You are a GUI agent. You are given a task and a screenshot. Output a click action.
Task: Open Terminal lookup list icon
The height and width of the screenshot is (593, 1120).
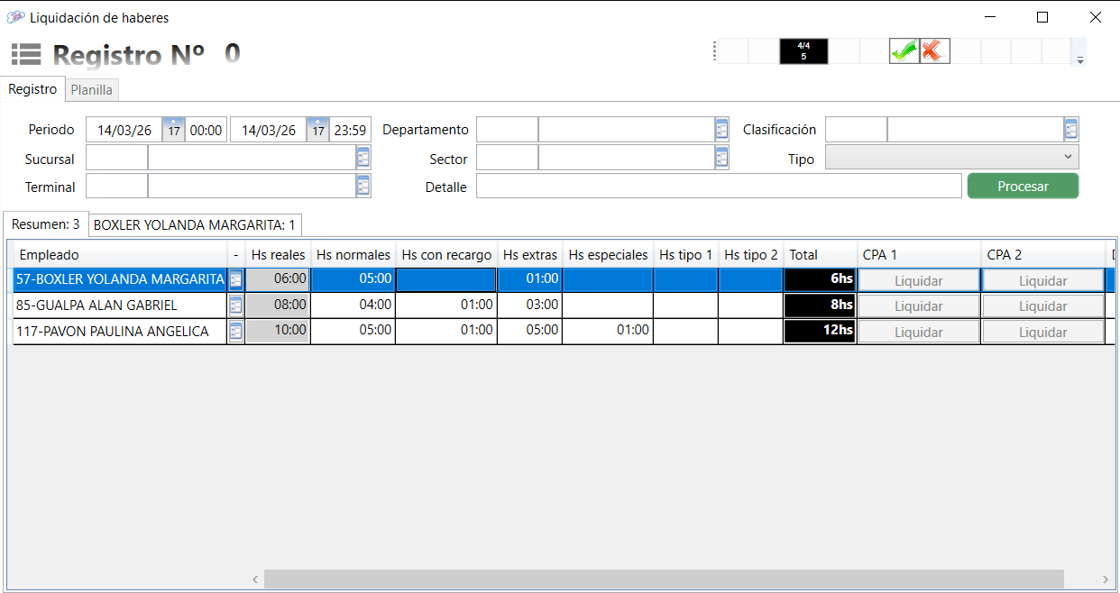[363, 187]
